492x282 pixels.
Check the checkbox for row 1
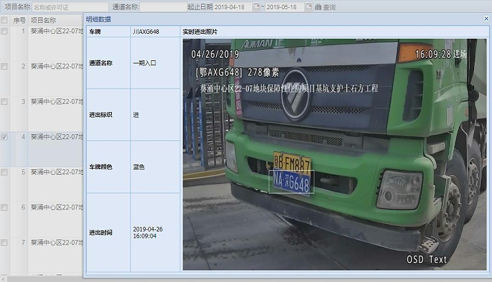coord(4,31)
